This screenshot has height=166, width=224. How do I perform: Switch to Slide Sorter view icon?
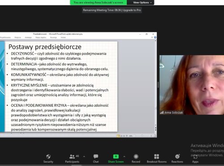coord(121,136)
